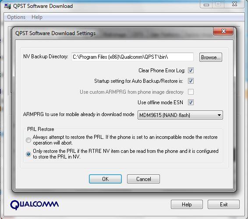Minimize the QPST Software Download window
This screenshot has width=248, height=219.
206,4
